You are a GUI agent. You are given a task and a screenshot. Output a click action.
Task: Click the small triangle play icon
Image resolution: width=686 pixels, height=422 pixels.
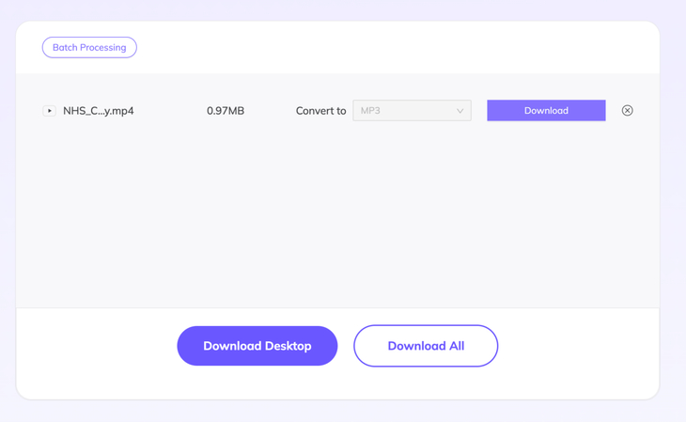[50, 111]
